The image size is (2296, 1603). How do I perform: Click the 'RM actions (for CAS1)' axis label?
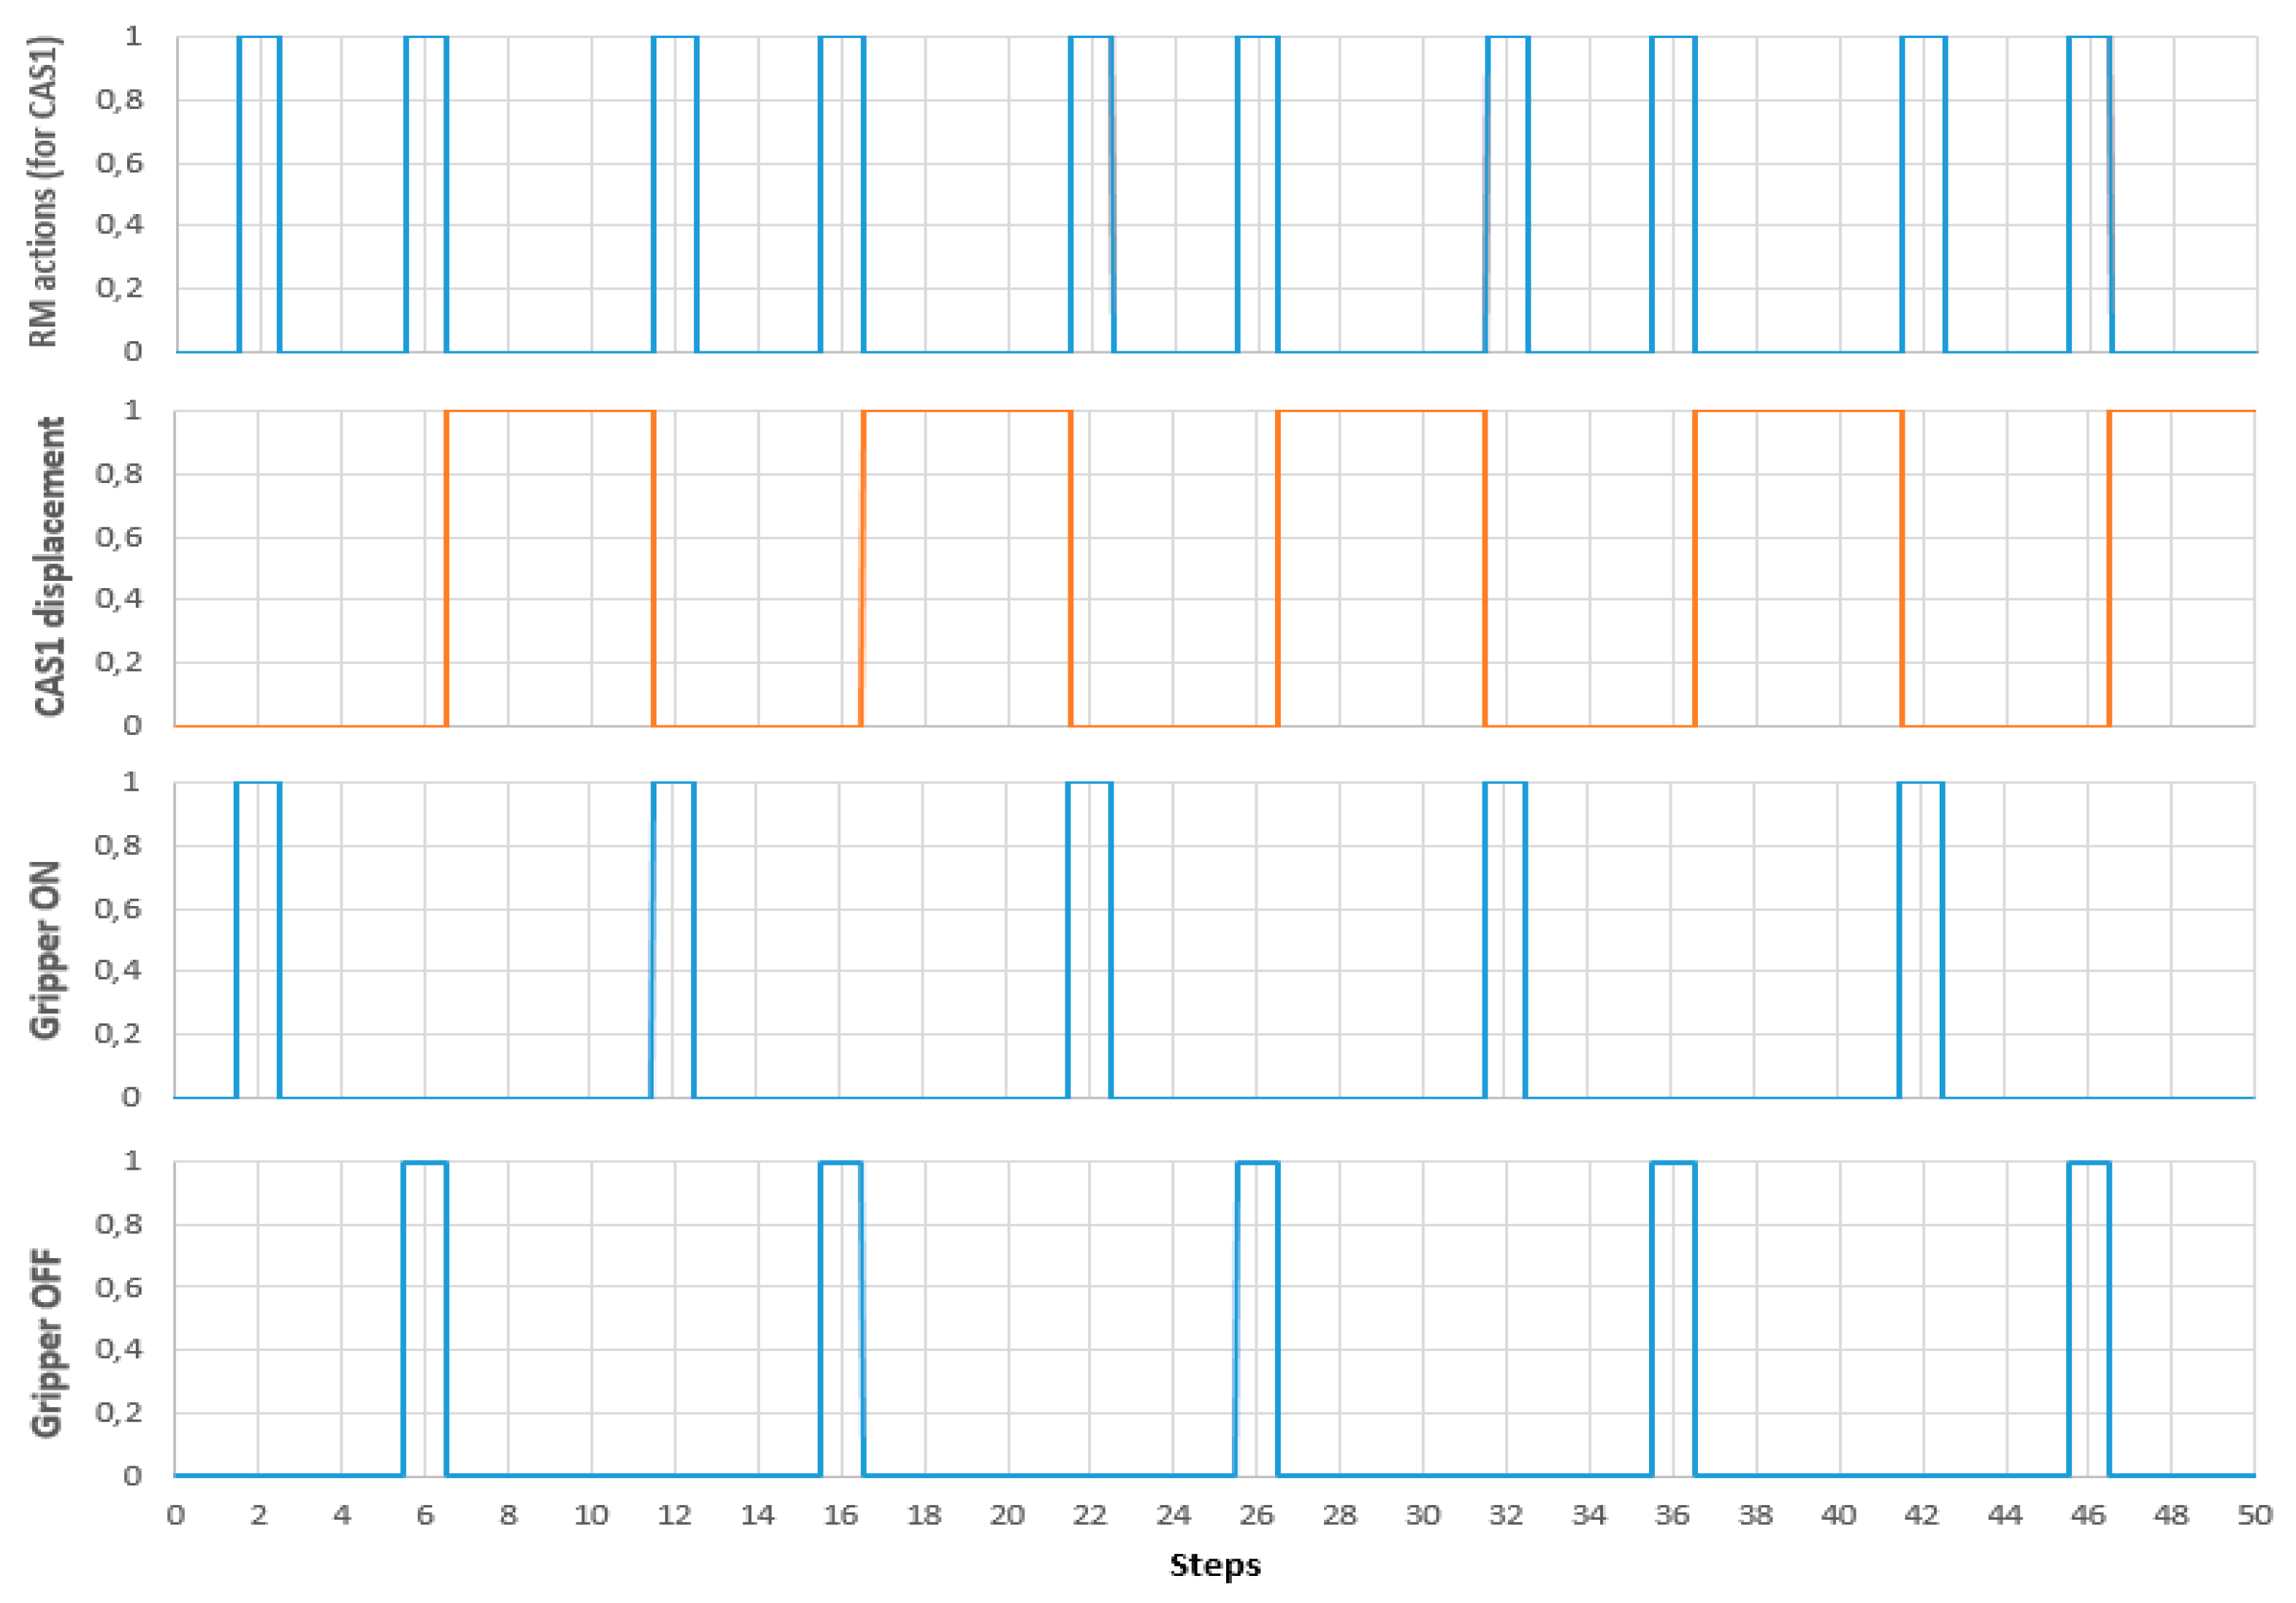(x=44, y=192)
